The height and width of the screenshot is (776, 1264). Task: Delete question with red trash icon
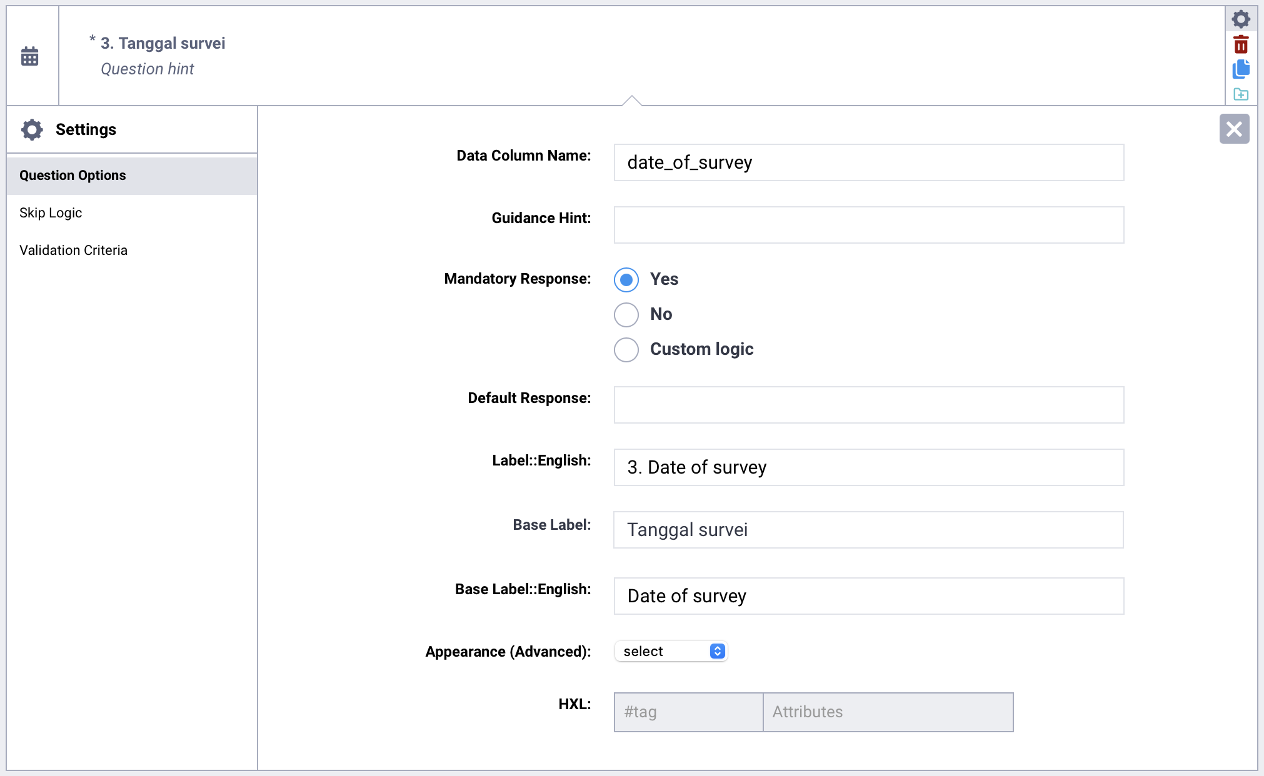1240,44
